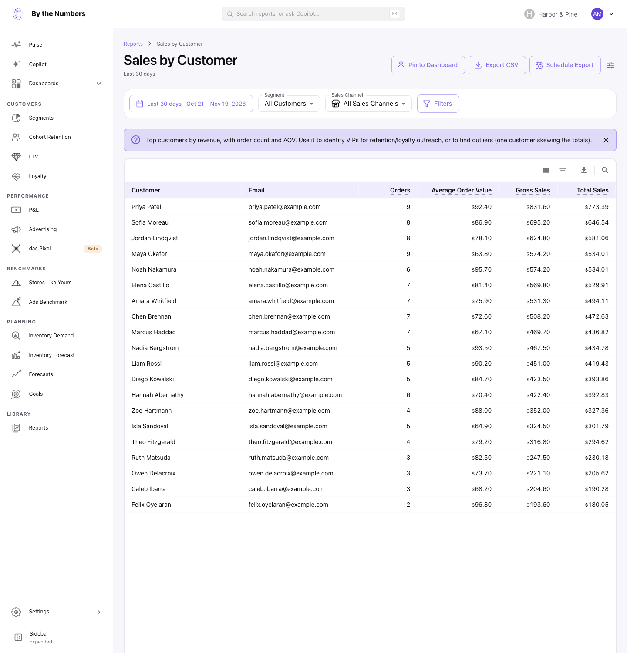Open Inventory Forecast page
The width and height of the screenshot is (627, 653).
point(57,355)
